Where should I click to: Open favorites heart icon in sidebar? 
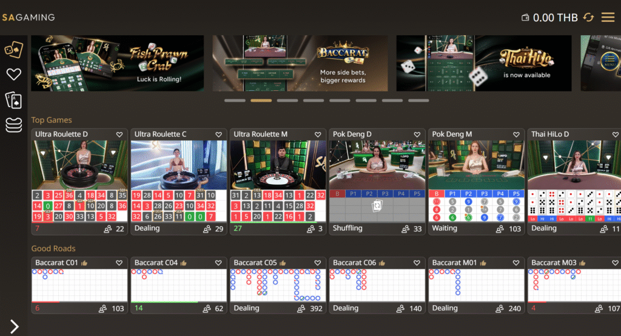[x=13, y=74]
